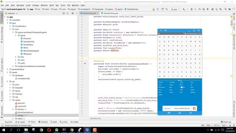Click the Make Project hammer icon
The width and height of the screenshot is (236, 133).
[167, 9]
